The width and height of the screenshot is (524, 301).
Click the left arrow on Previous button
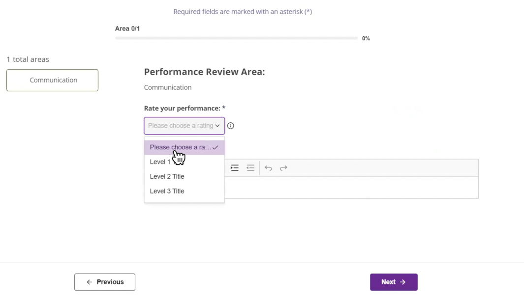(x=89, y=282)
